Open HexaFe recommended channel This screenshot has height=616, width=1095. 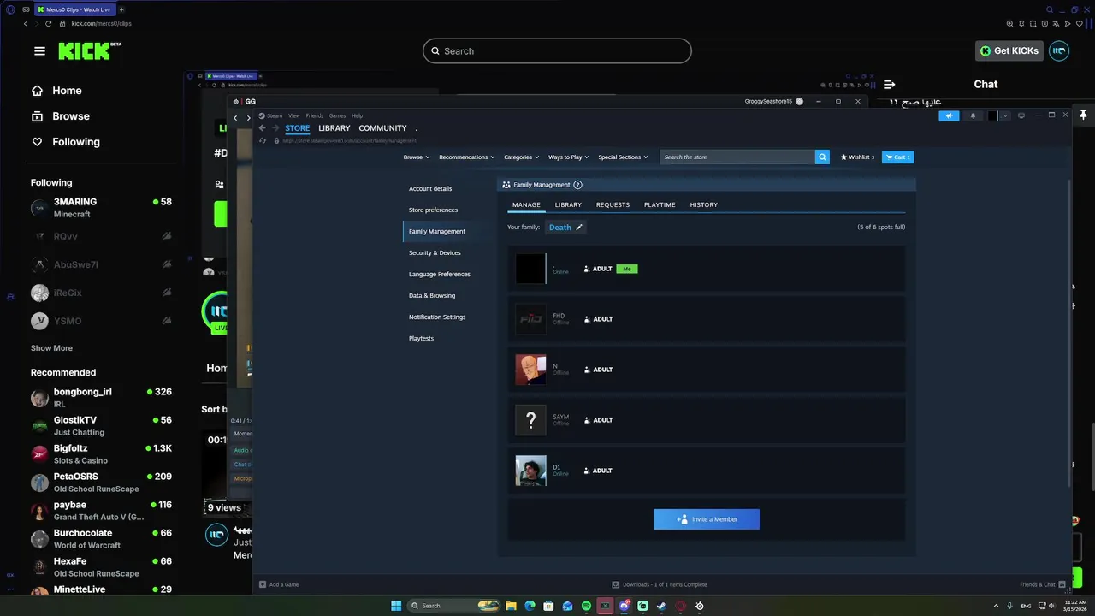pyautogui.click(x=101, y=567)
